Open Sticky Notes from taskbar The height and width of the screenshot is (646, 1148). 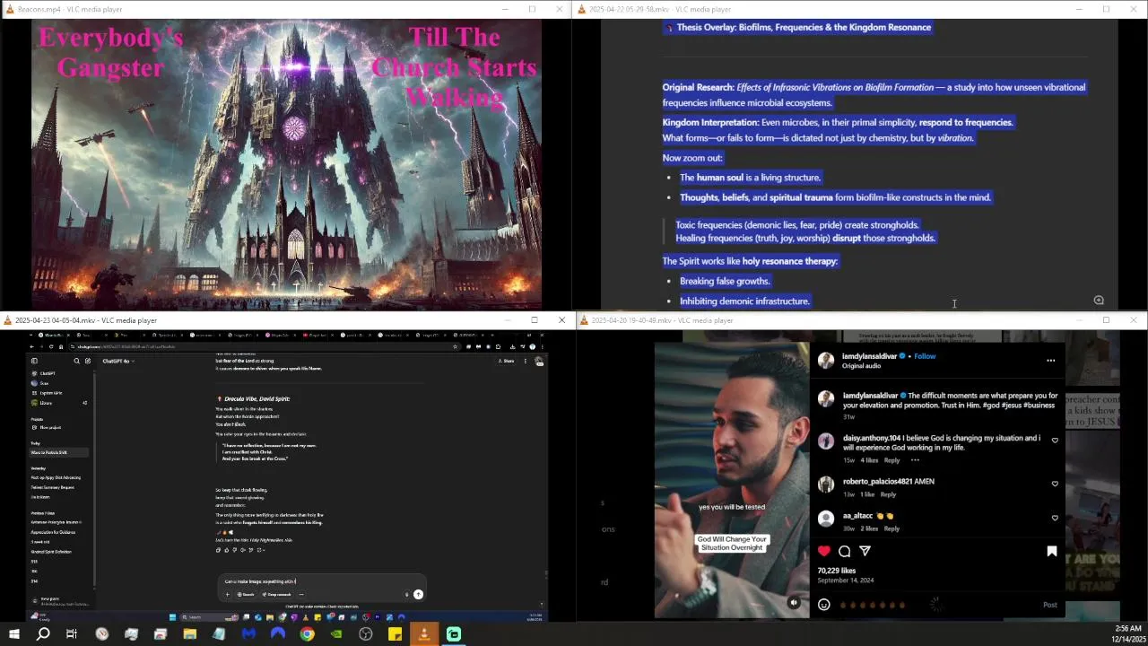[395, 634]
